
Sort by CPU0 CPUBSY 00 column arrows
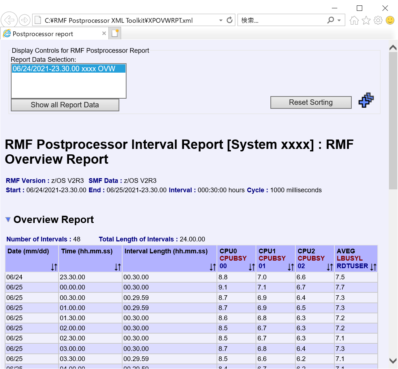[x=252, y=267]
